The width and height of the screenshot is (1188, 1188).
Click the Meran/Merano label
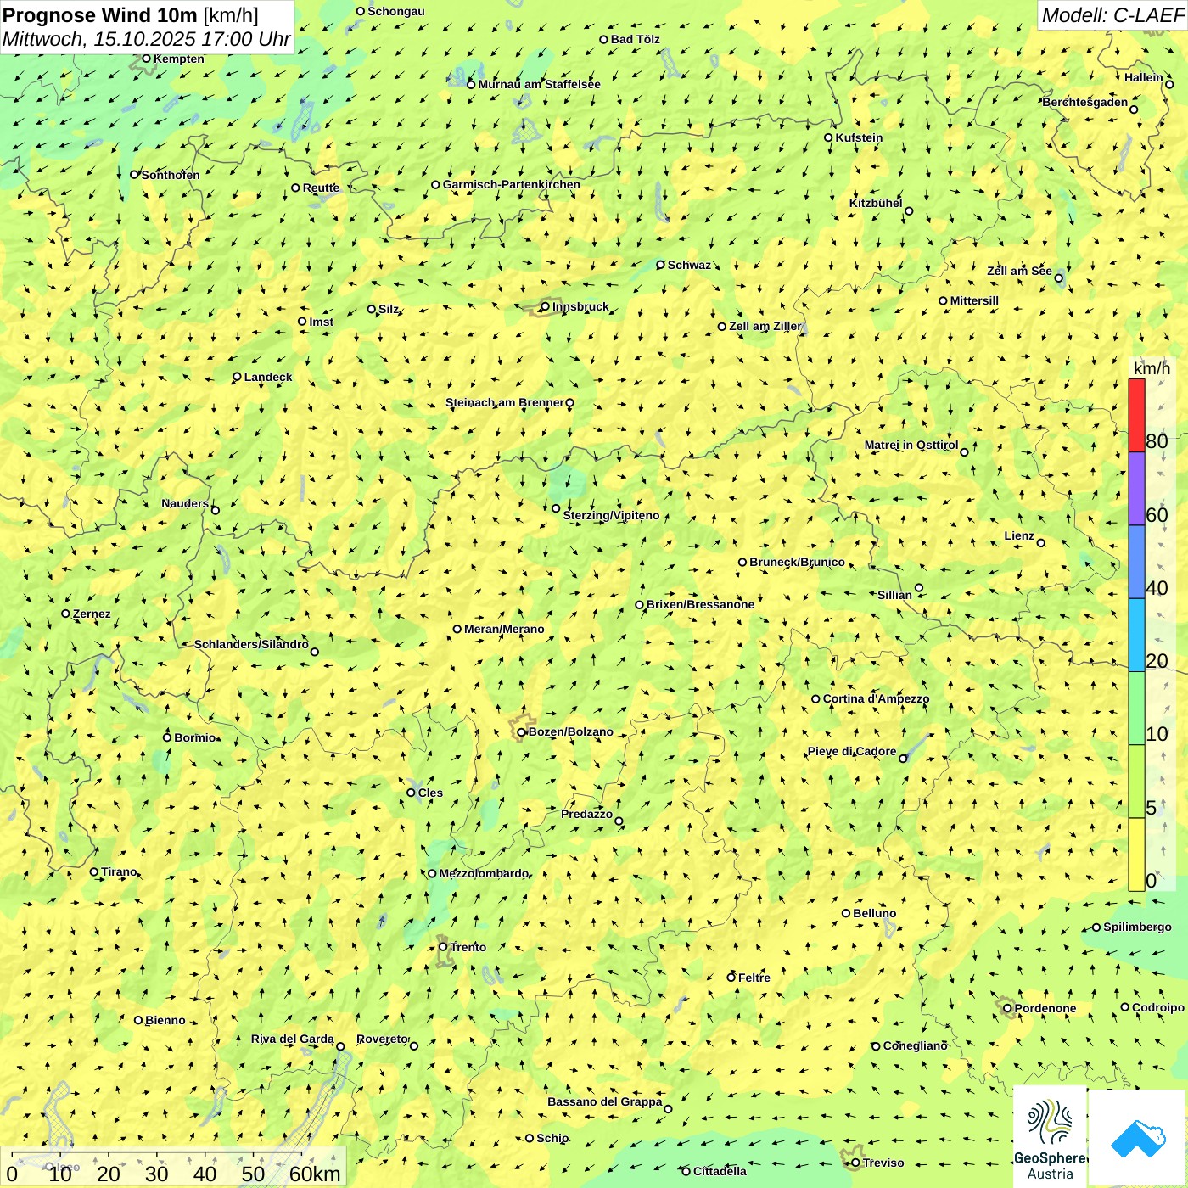504,629
